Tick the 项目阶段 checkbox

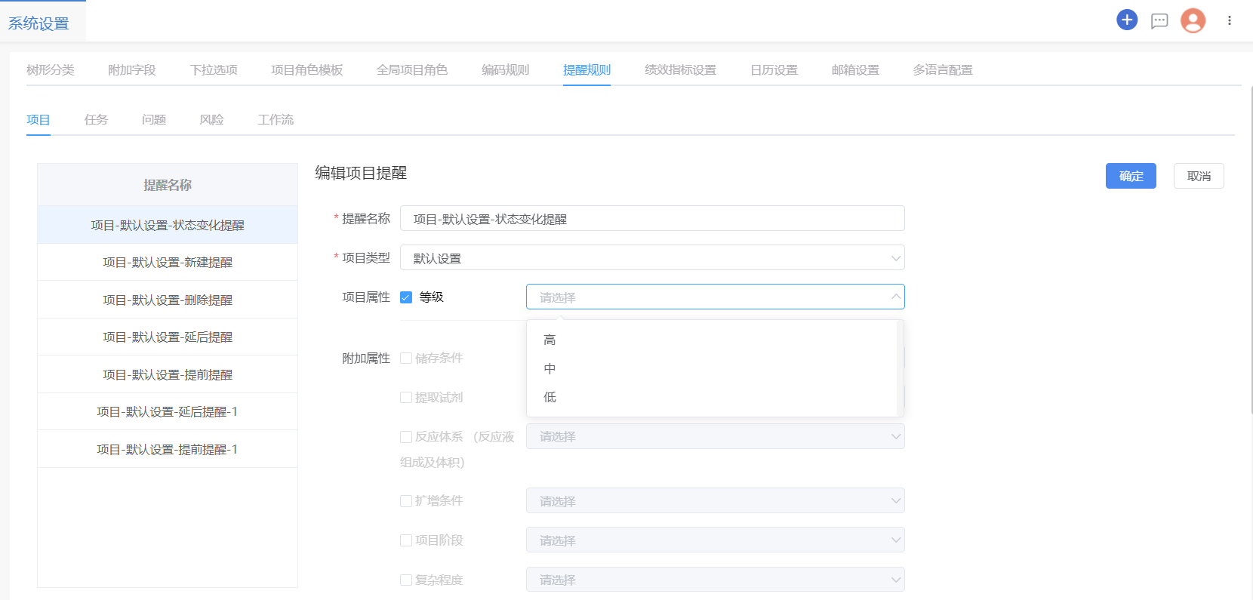406,540
